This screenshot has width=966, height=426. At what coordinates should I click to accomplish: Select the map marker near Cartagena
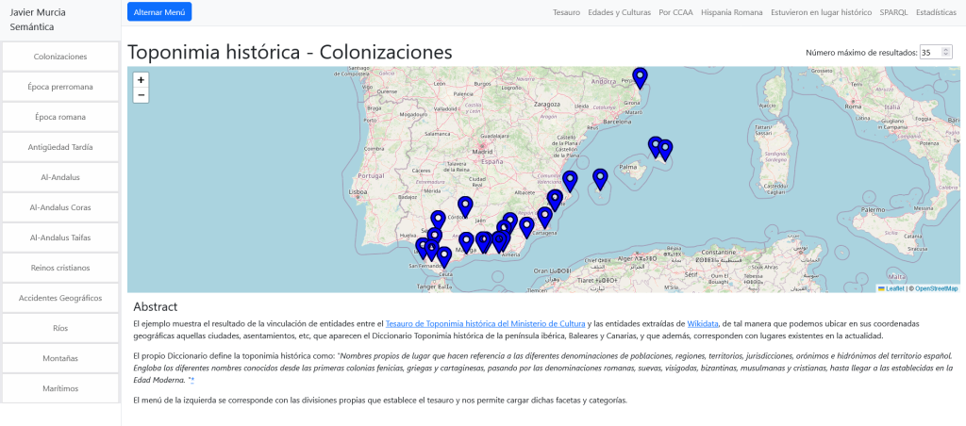tap(544, 217)
